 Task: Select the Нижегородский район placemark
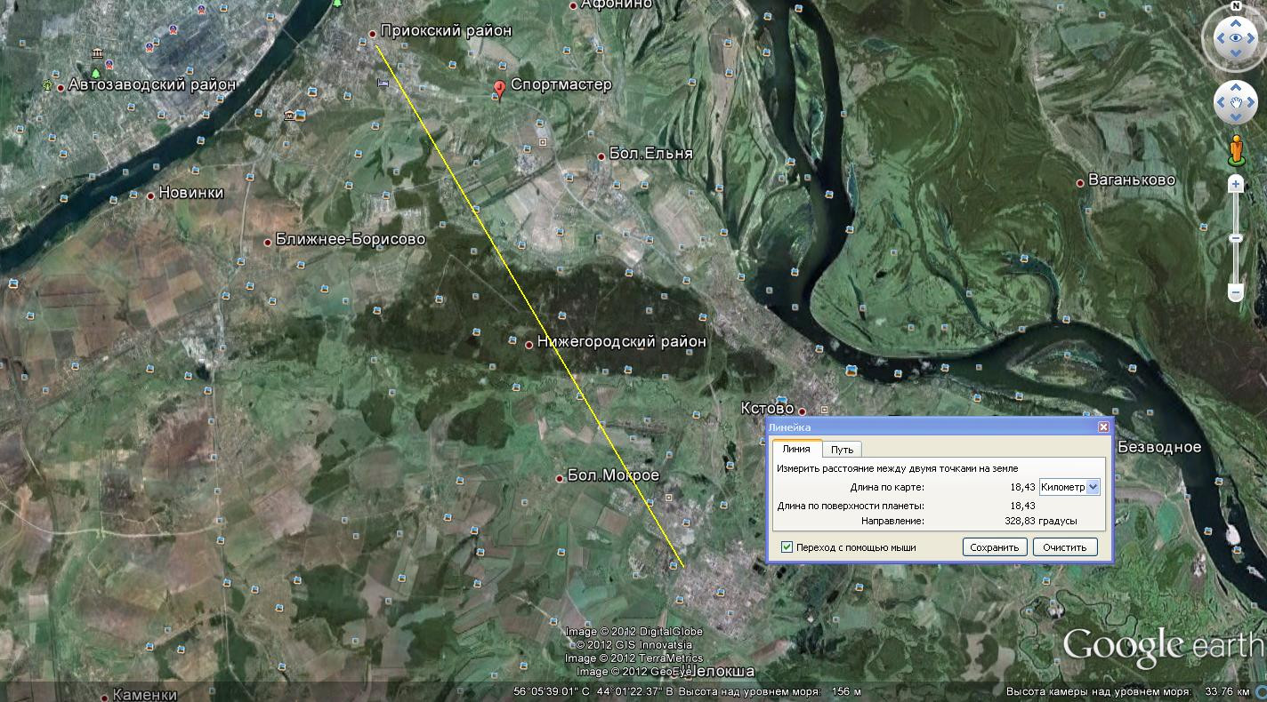click(x=529, y=345)
